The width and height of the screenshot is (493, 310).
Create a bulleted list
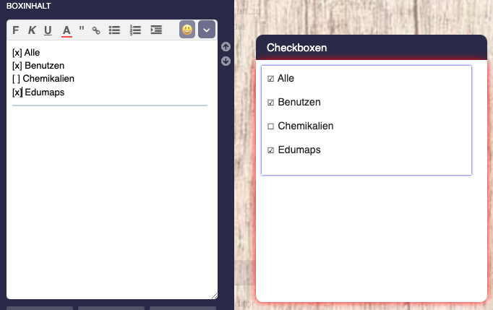click(114, 30)
